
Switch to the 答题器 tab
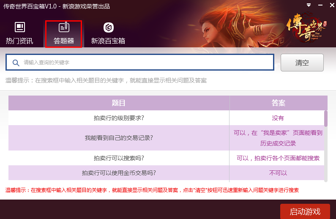pyautogui.click(x=64, y=34)
